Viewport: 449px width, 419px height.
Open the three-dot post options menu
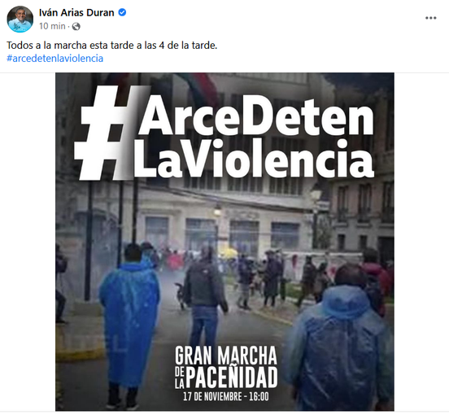tap(430, 18)
